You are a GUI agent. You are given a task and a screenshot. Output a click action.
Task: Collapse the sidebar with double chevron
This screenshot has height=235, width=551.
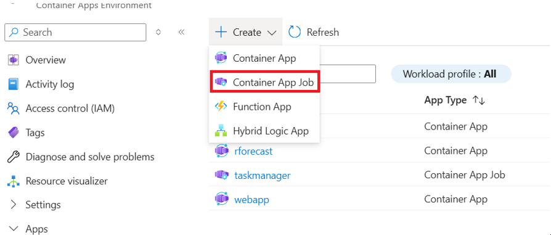click(181, 32)
